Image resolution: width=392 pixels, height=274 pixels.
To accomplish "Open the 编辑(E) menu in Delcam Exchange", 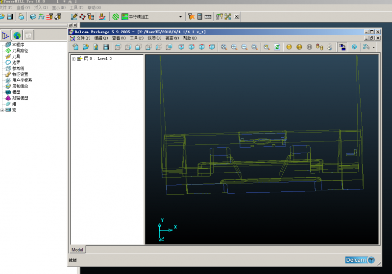I will pyautogui.click(x=101, y=38).
